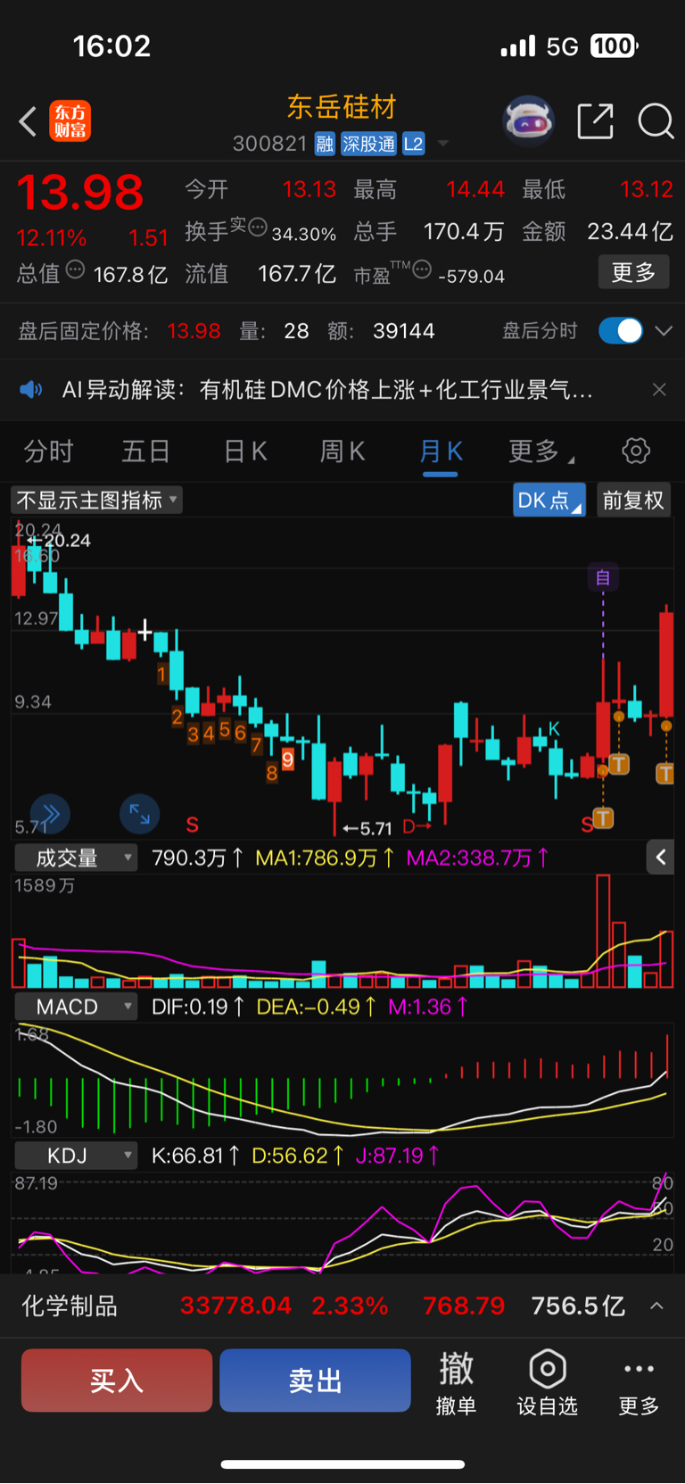The image size is (685, 1484).
Task: Switch to 日K chart tab
Action: click(x=245, y=452)
